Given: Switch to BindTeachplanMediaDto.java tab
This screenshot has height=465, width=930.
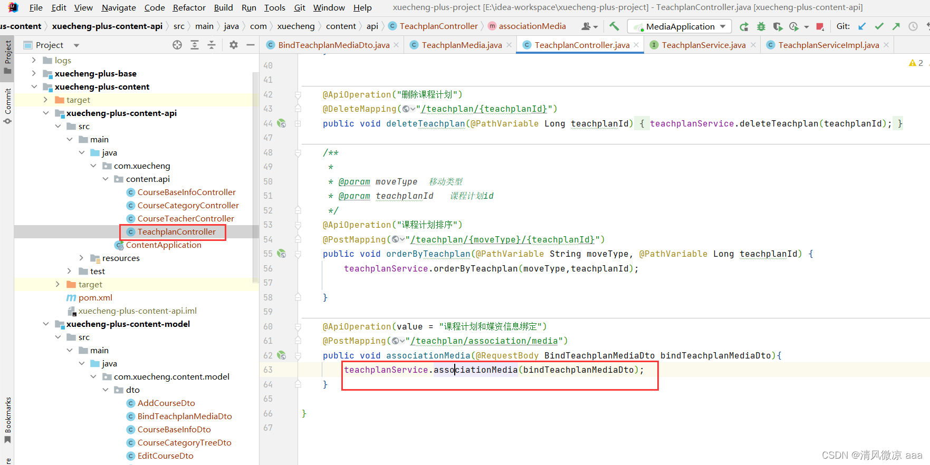Looking at the screenshot, I should pyautogui.click(x=333, y=45).
